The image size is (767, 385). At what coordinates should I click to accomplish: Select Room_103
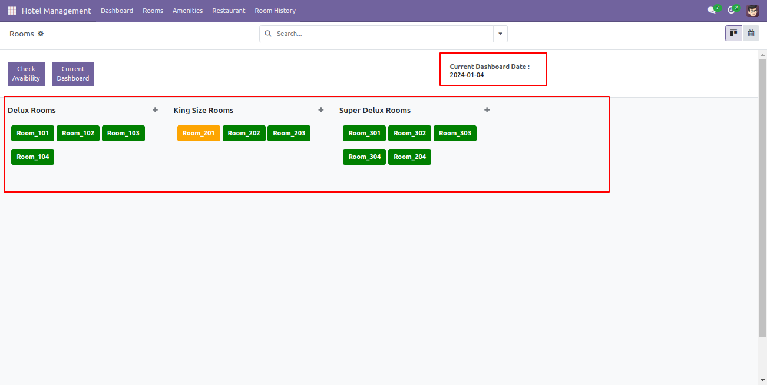point(123,133)
